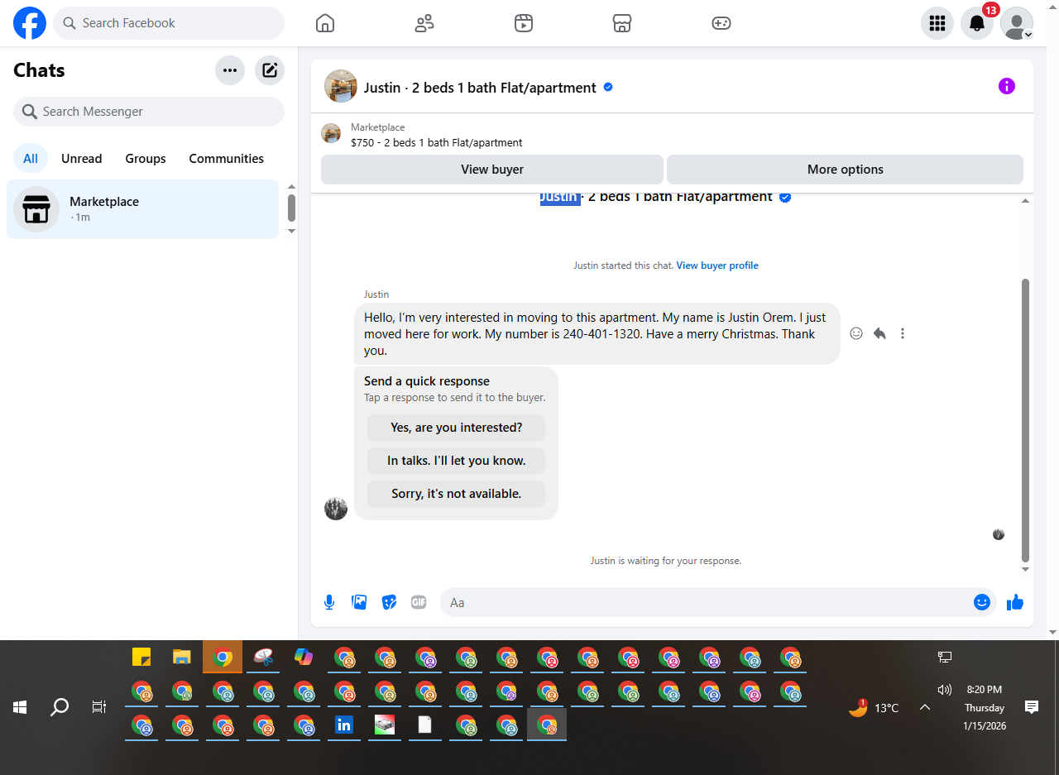The image size is (1059, 775).
Task: Click the View buyer button
Action: coord(492,170)
